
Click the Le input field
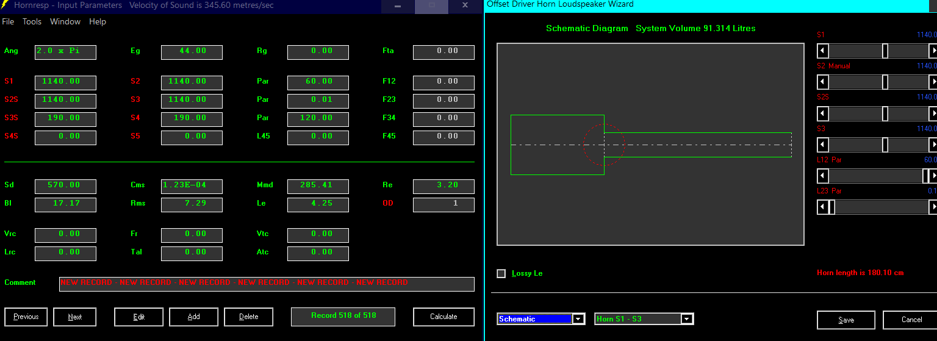coord(318,204)
